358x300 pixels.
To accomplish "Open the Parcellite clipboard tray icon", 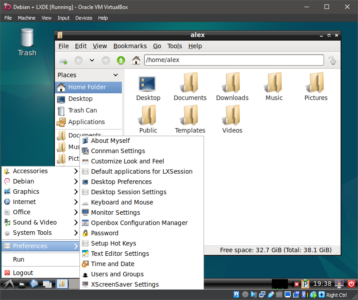I will [305, 284].
